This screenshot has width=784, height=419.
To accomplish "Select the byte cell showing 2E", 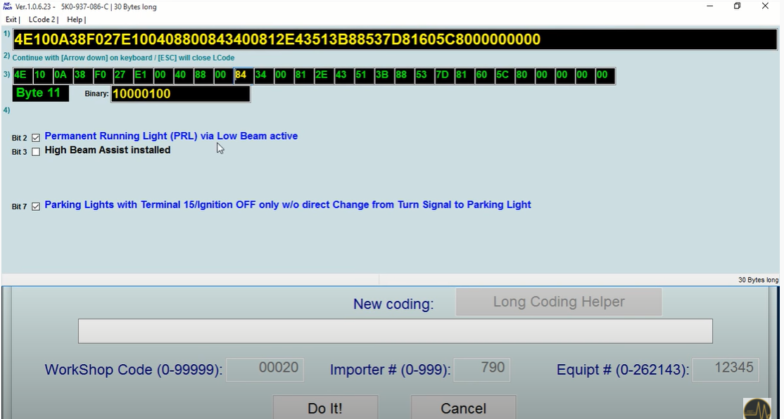I will point(322,75).
